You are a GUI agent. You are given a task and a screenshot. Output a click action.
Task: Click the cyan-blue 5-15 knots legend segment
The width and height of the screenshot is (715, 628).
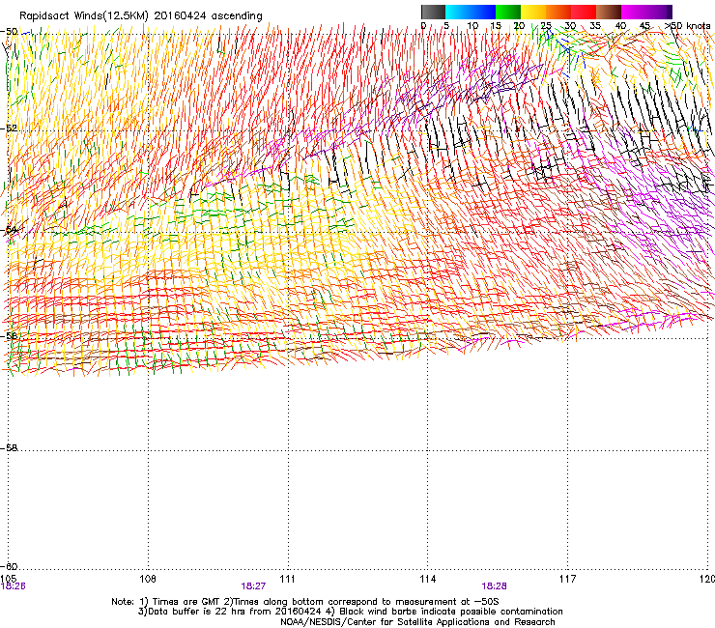(x=471, y=12)
